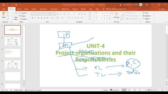Open the Shape Effects dropdown
Viewport: 168px width, 94px height.
pos(132,19)
